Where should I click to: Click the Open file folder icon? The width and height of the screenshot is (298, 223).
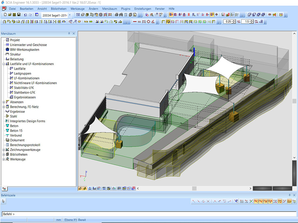point(10,15)
